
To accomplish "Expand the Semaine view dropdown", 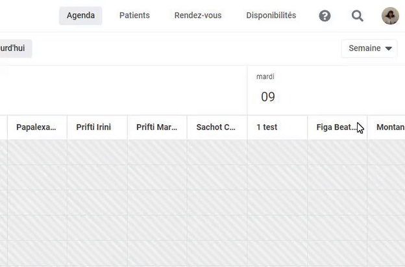I will (x=369, y=48).
